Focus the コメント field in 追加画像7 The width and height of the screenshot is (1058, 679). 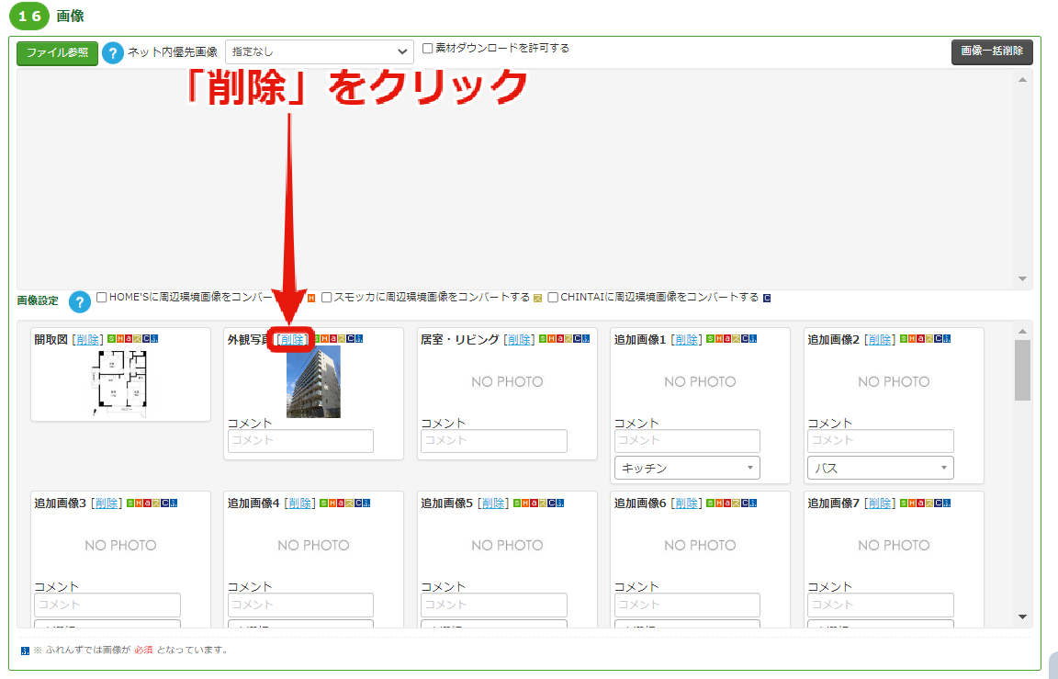pyautogui.click(x=881, y=605)
